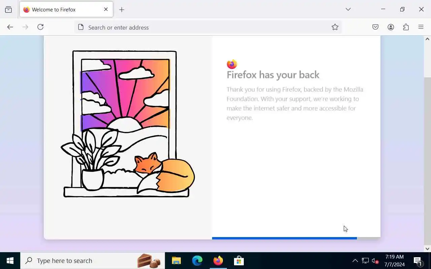
Task: Show hidden system tray icons
Action: point(355,261)
